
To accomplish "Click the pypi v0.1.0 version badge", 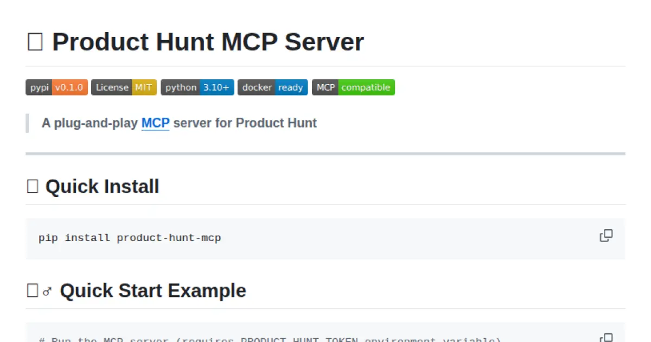I will [56, 87].
